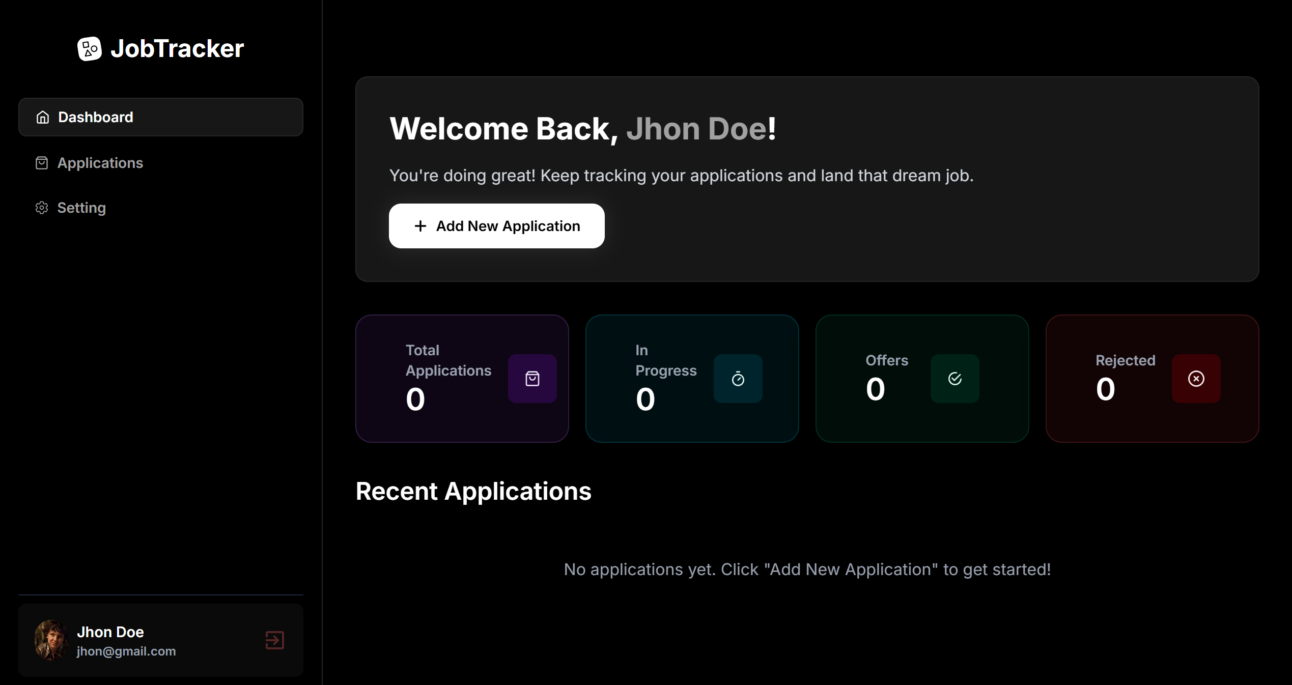Click the JobTracker logo icon
This screenshot has width=1292, height=685.
90,49
